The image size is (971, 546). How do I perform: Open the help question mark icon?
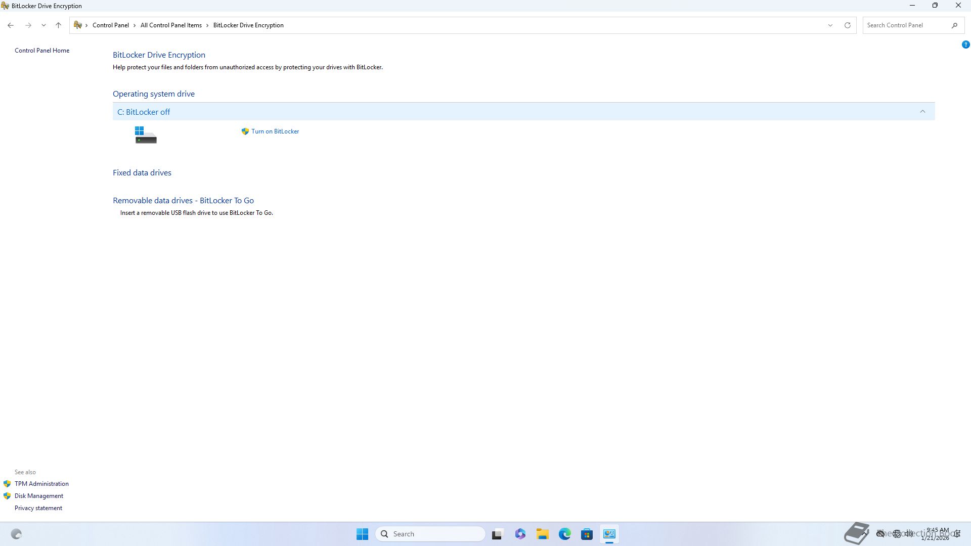point(965,44)
